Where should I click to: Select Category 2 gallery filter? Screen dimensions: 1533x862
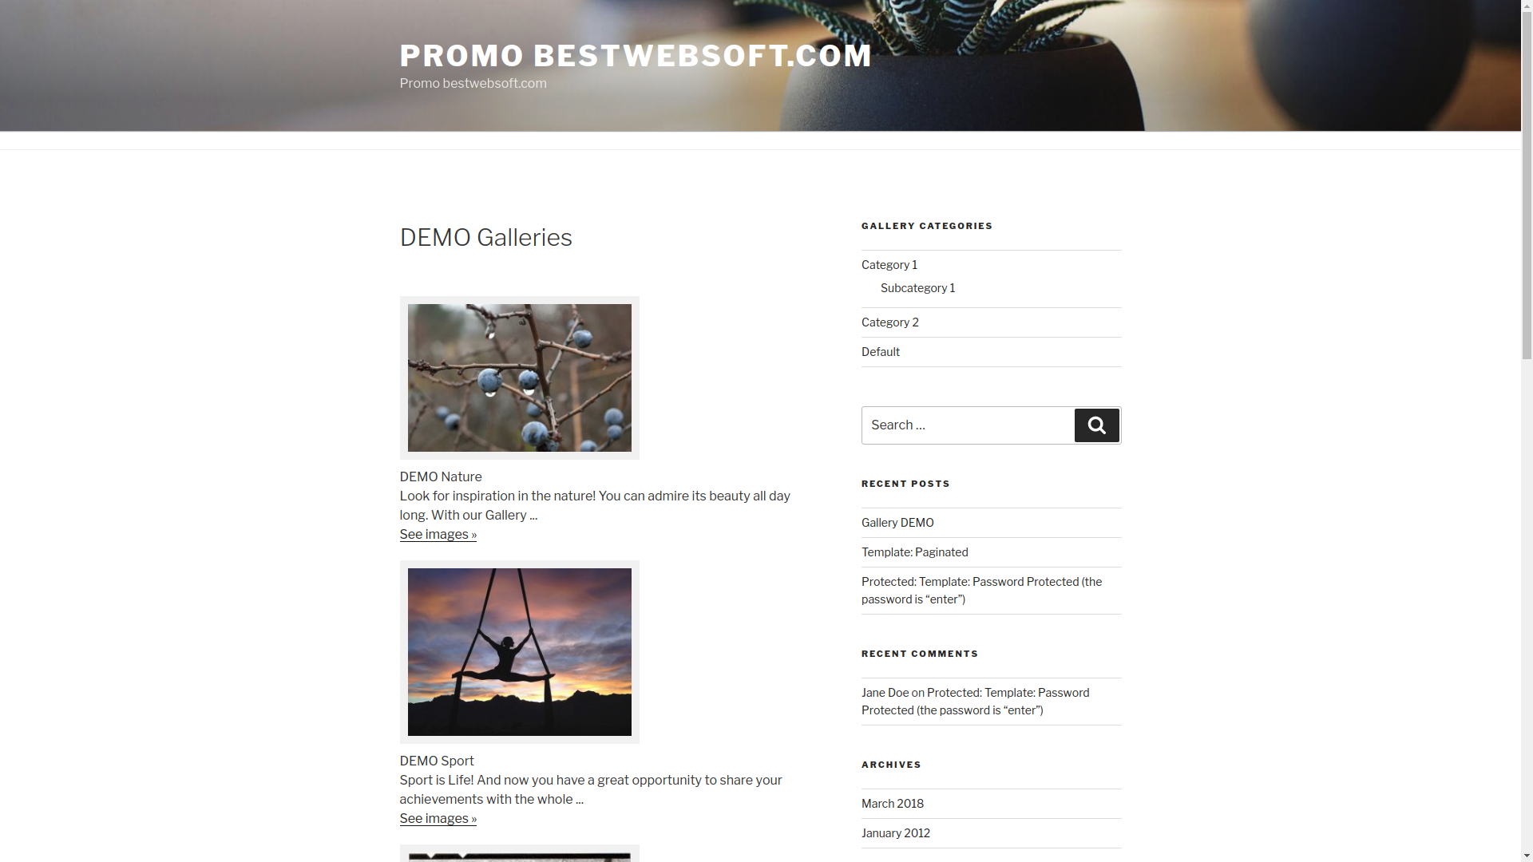pyautogui.click(x=889, y=321)
